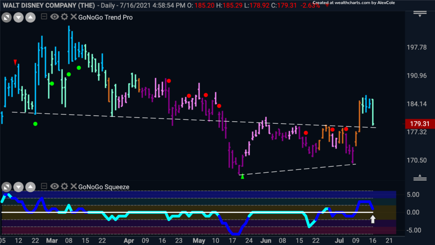Toggle GoNoGo Squeeze visibility eye
Image resolution: width=435 pixels, height=245 pixels.
coord(54,186)
